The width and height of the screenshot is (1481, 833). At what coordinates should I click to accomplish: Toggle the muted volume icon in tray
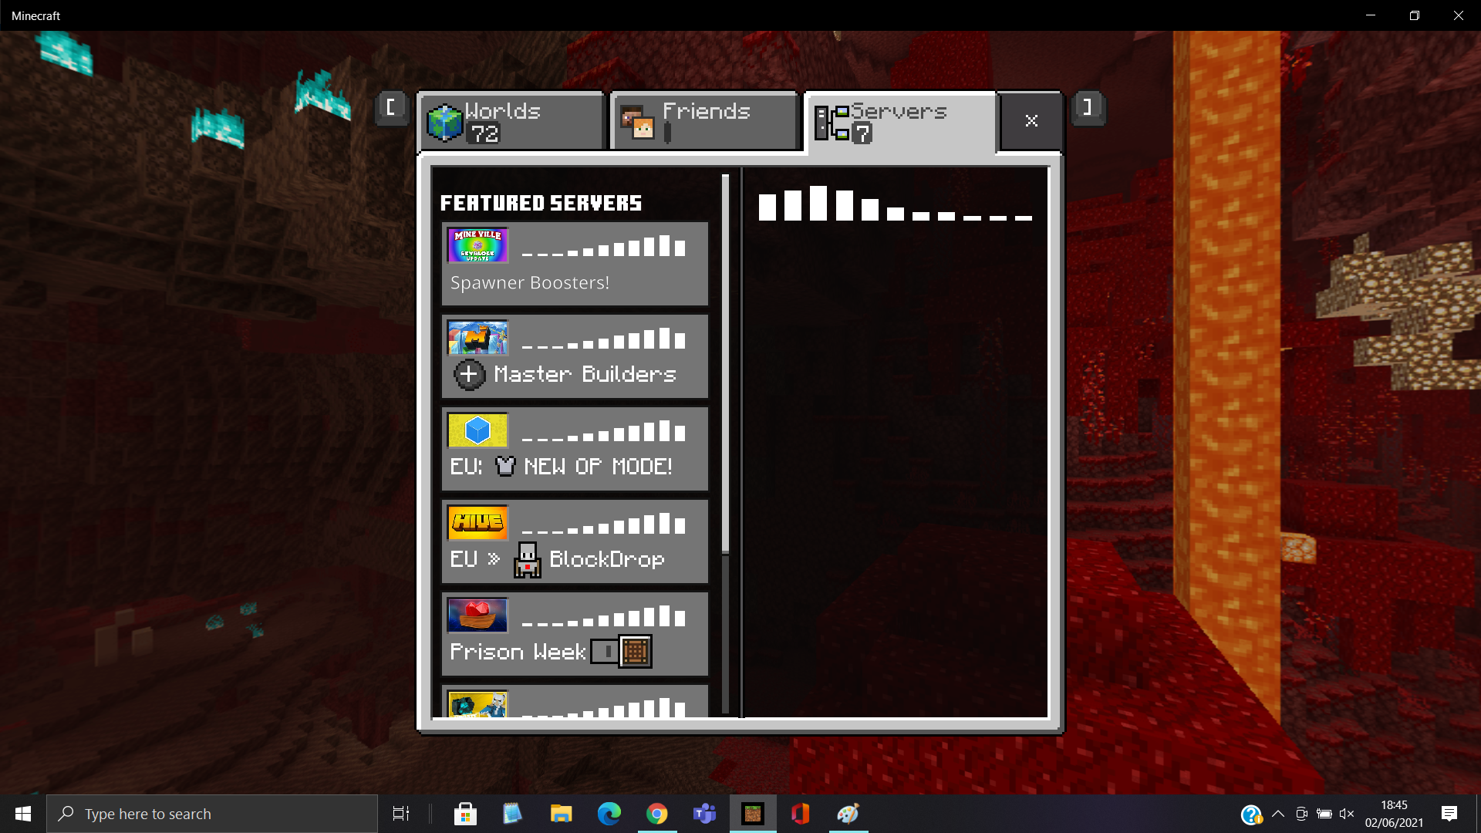(x=1347, y=814)
